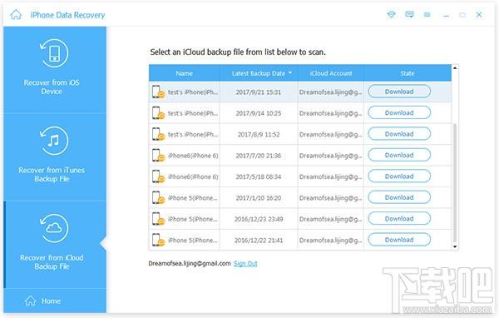
Task: Select the date cell 2016/12/22 21:41
Action: [259, 241]
